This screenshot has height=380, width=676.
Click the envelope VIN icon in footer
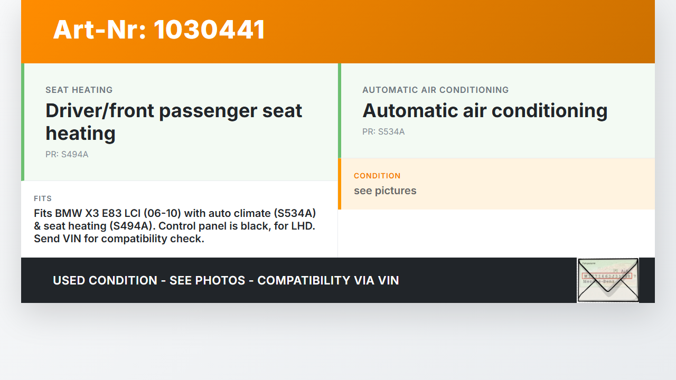click(x=608, y=280)
